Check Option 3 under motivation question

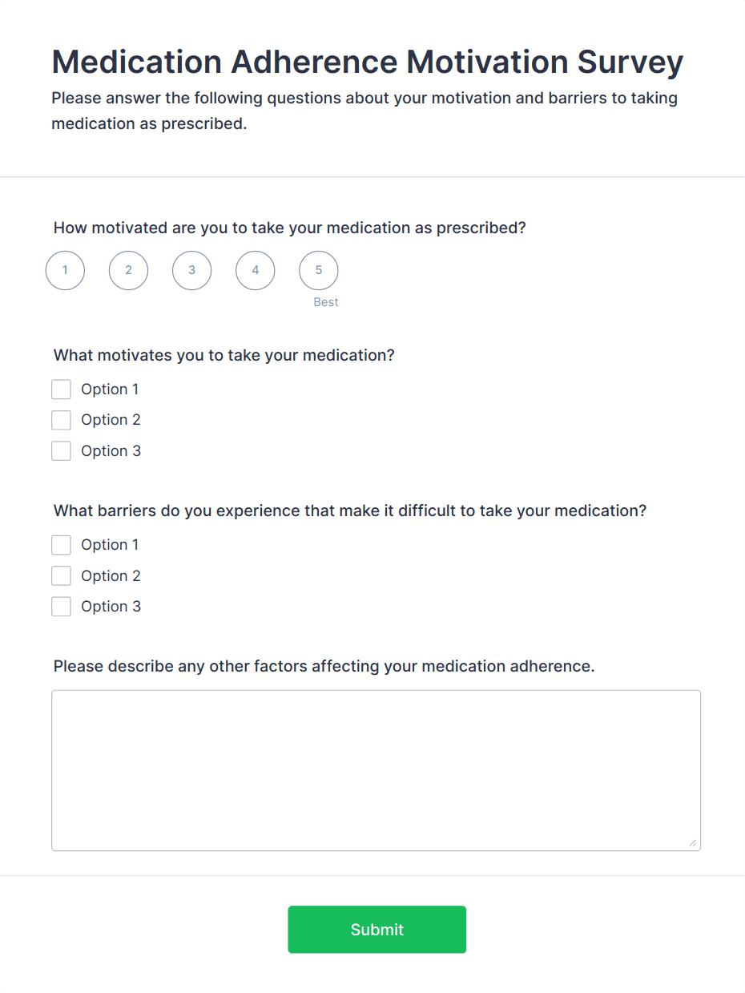click(61, 450)
